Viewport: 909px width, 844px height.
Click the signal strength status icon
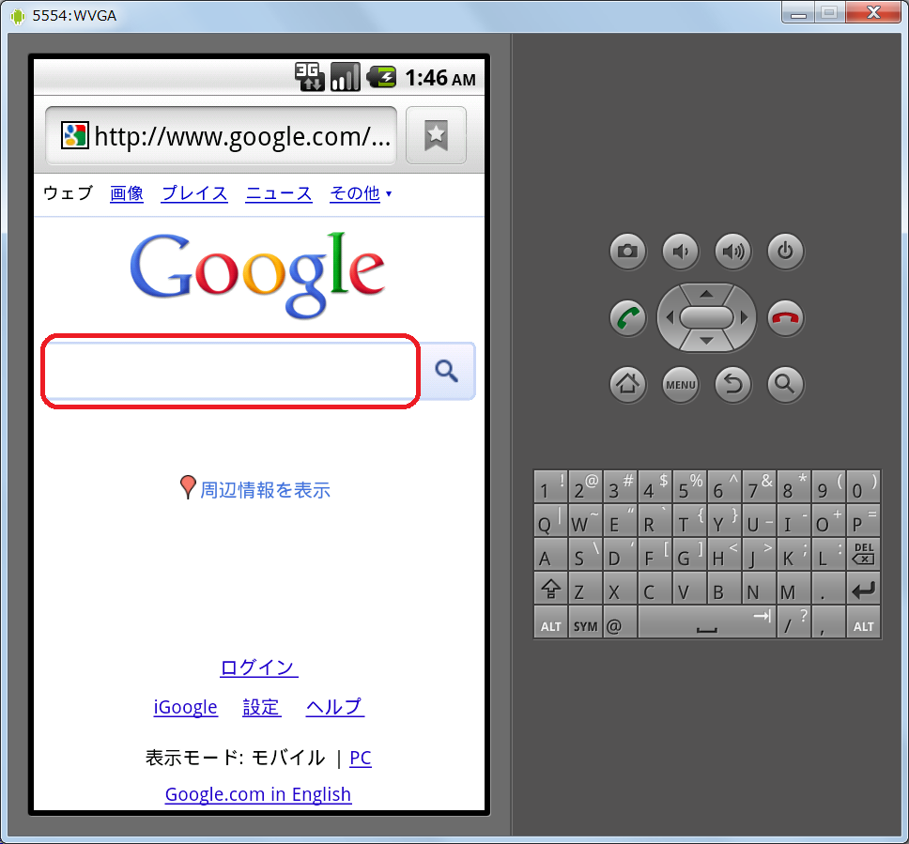point(346,77)
